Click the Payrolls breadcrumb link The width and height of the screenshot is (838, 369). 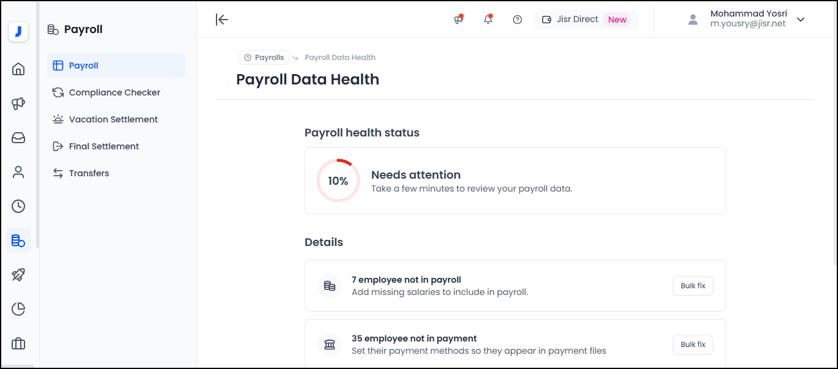tap(264, 58)
